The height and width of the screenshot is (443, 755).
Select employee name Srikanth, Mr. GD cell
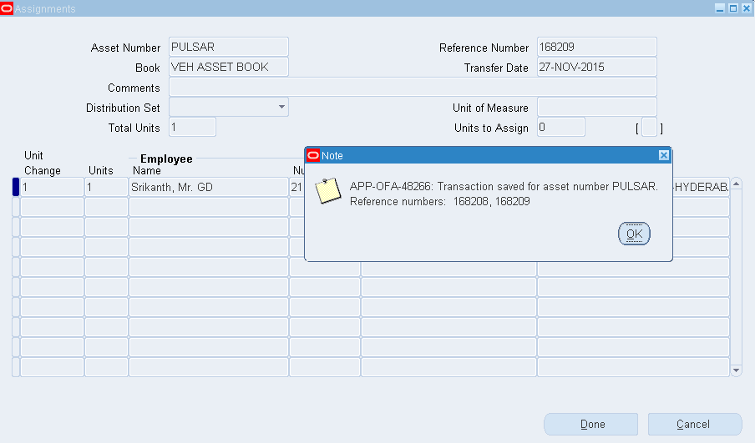208,188
